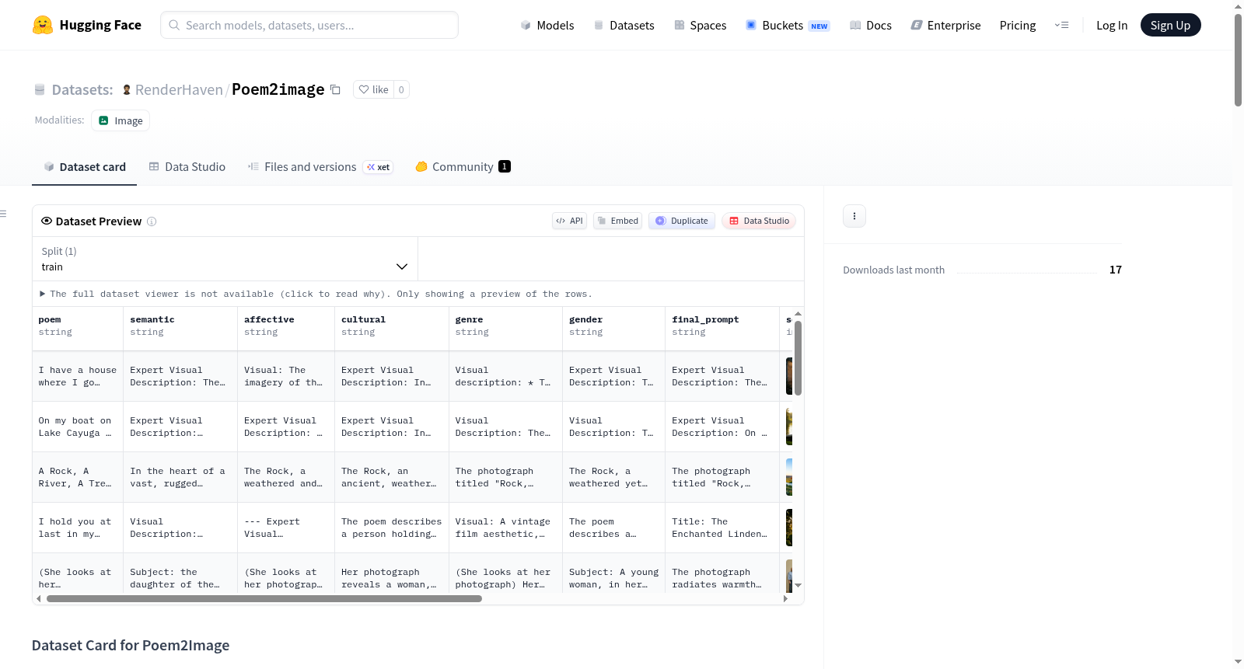Click the three-dot options menu icon
This screenshot has height=669, width=1244.
pos(854,216)
